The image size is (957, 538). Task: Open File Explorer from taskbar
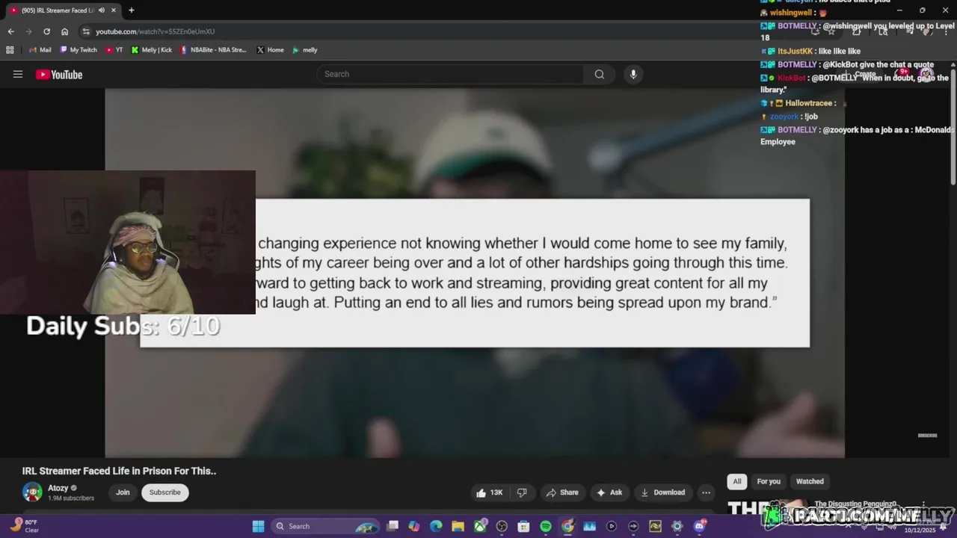[x=458, y=526]
